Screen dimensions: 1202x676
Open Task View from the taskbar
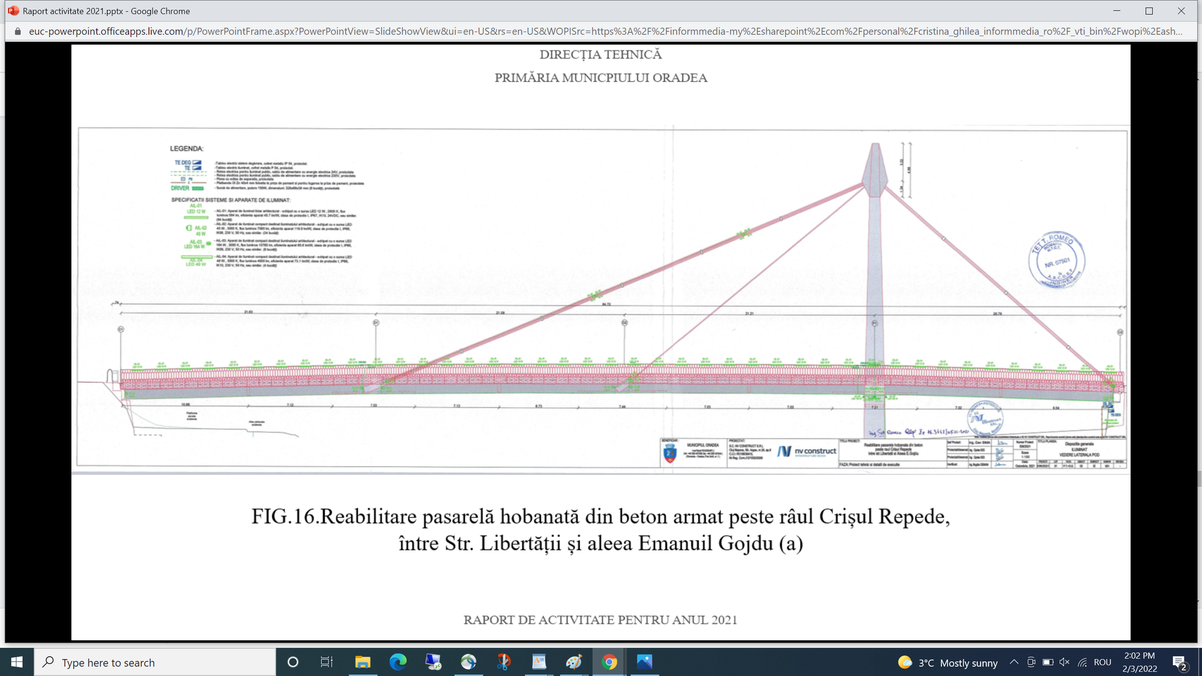(x=326, y=663)
